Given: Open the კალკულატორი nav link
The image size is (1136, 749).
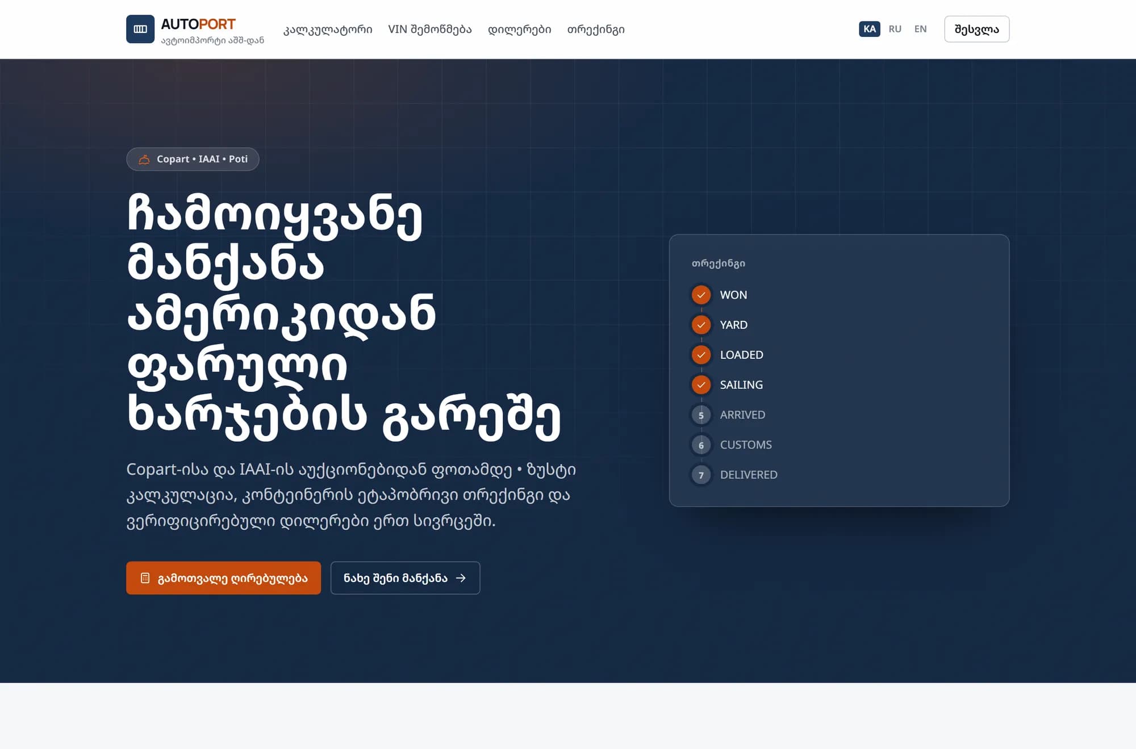Looking at the screenshot, I should tap(328, 29).
